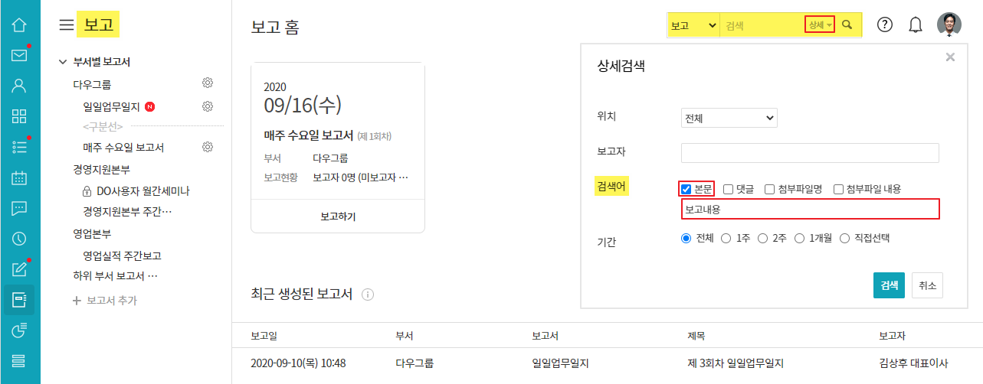Open the home icon in sidebar
Screen dimensions: 983x384
[x=19, y=24]
